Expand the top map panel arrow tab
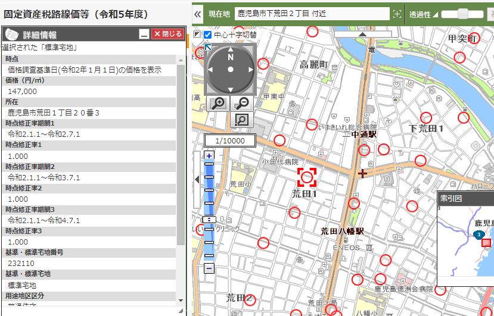The height and width of the screenshot is (316, 494). pos(362,35)
